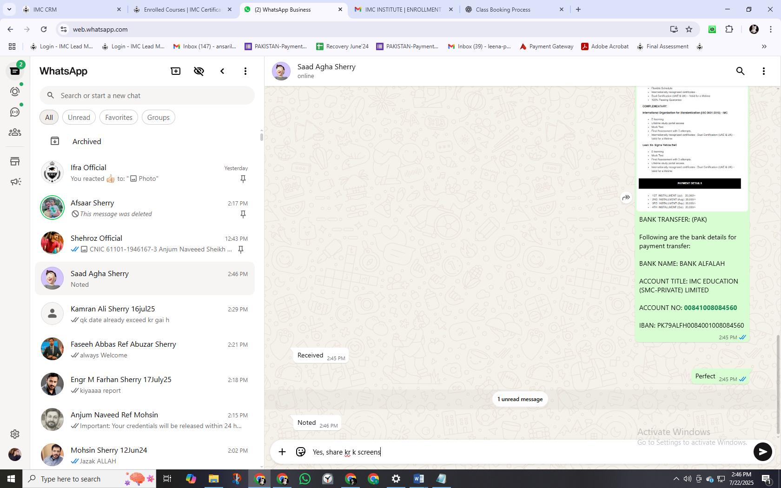Open the Status icon in sidebar
The height and width of the screenshot is (488, 781).
click(15, 92)
